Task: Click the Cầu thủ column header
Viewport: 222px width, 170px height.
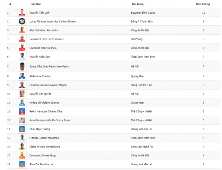Action: pos(36,4)
